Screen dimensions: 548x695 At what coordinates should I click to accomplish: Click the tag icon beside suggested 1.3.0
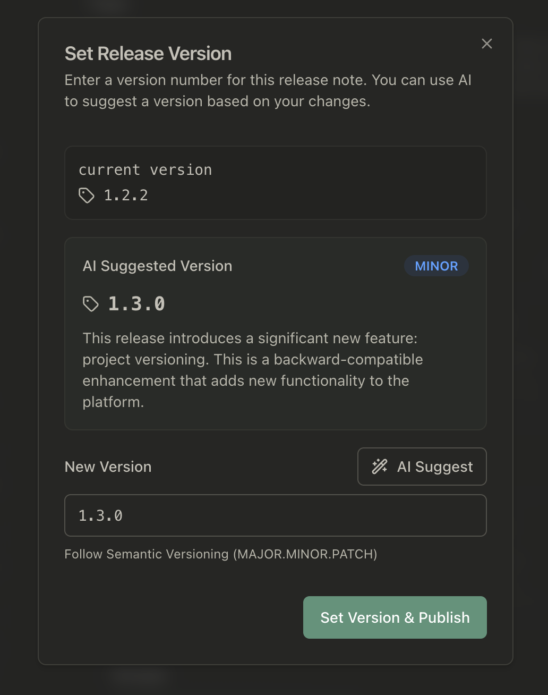[91, 304]
